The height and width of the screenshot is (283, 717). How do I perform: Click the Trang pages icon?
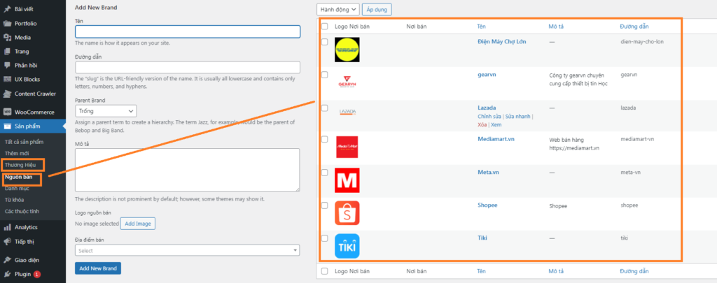tap(7, 52)
